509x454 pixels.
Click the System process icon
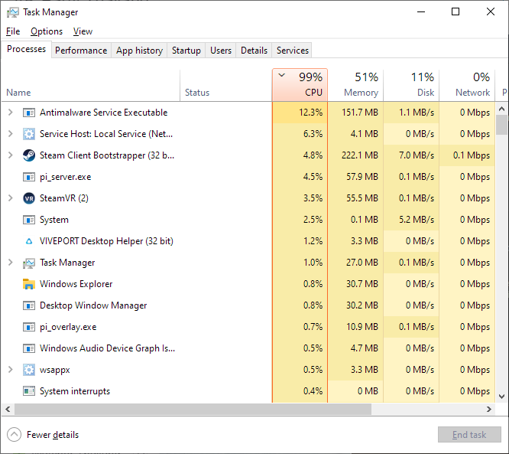click(x=29, y=220)
